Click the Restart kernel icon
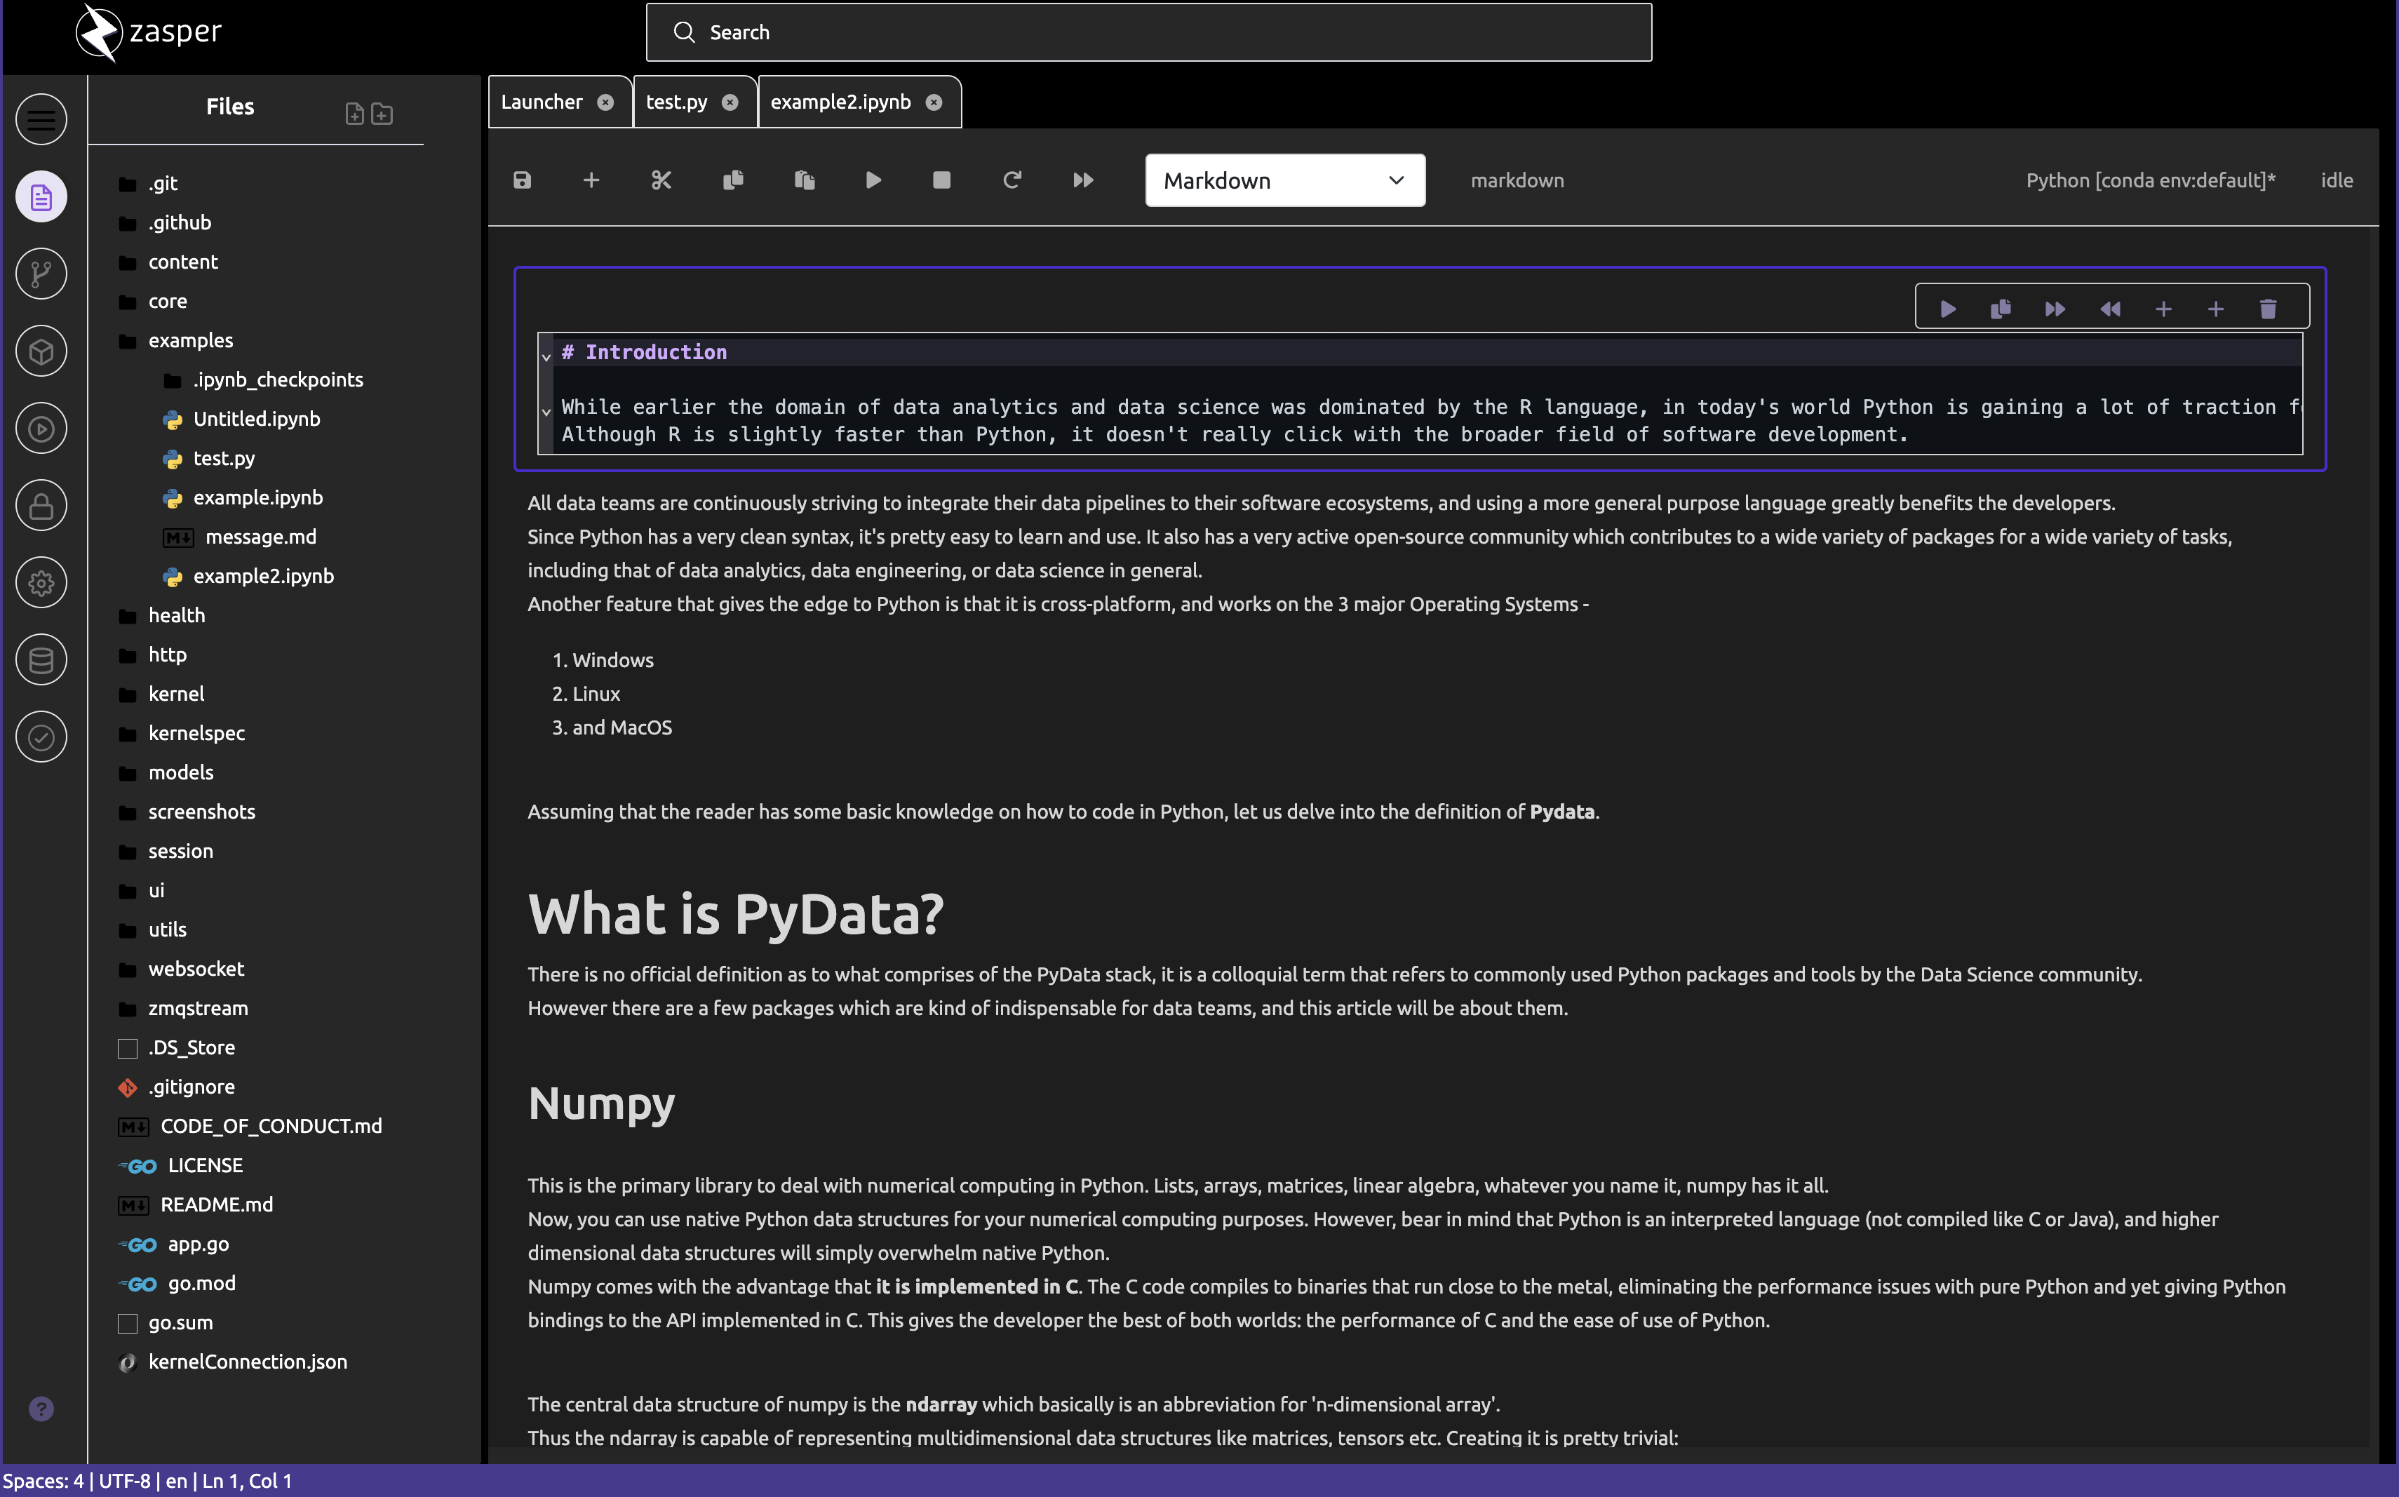Viewport: 2399px width, 1497px height. (1012, 180)
